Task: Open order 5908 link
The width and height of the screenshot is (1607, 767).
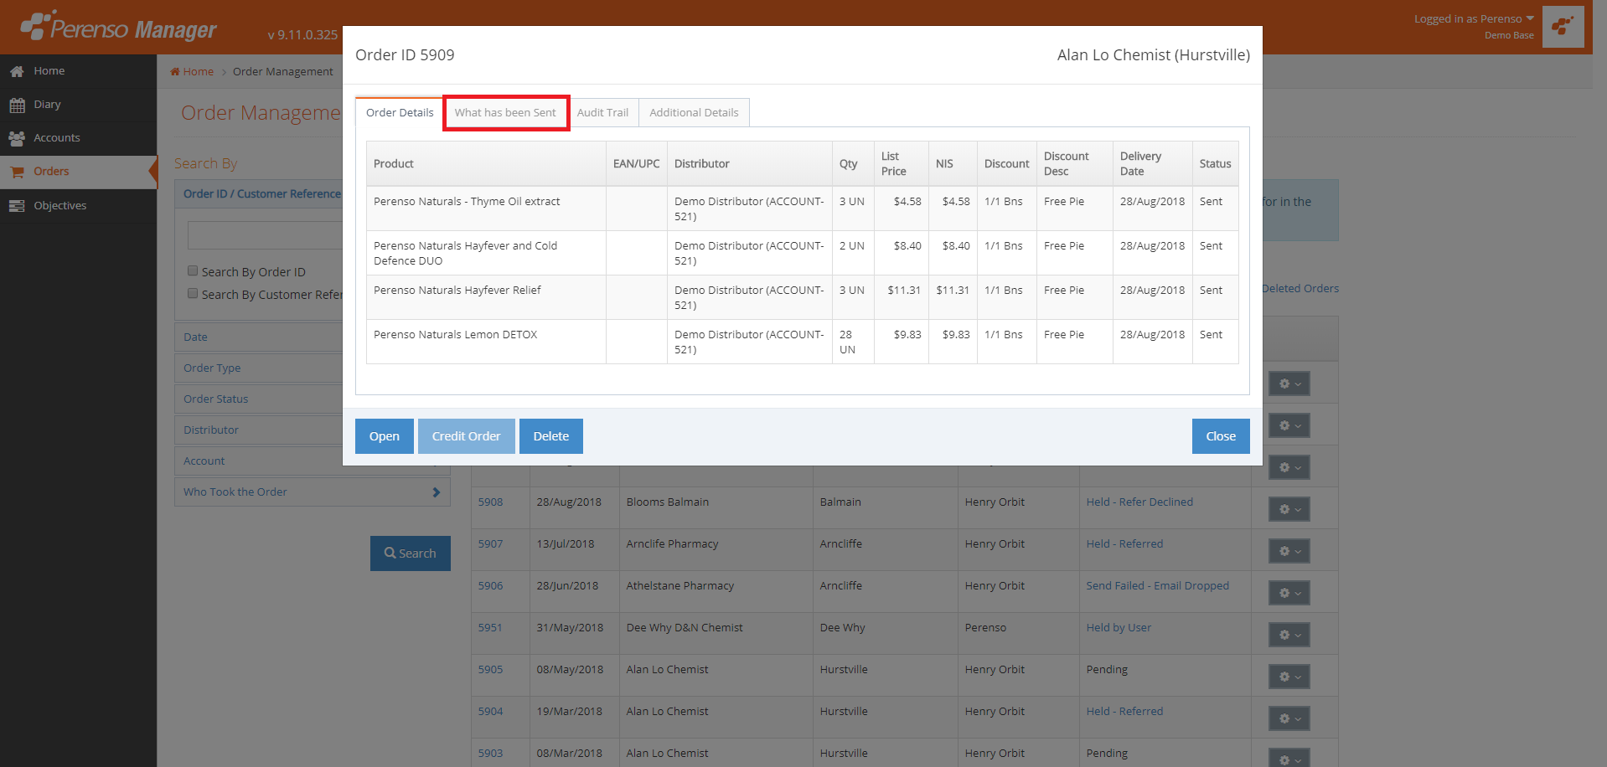Action: 491,502
